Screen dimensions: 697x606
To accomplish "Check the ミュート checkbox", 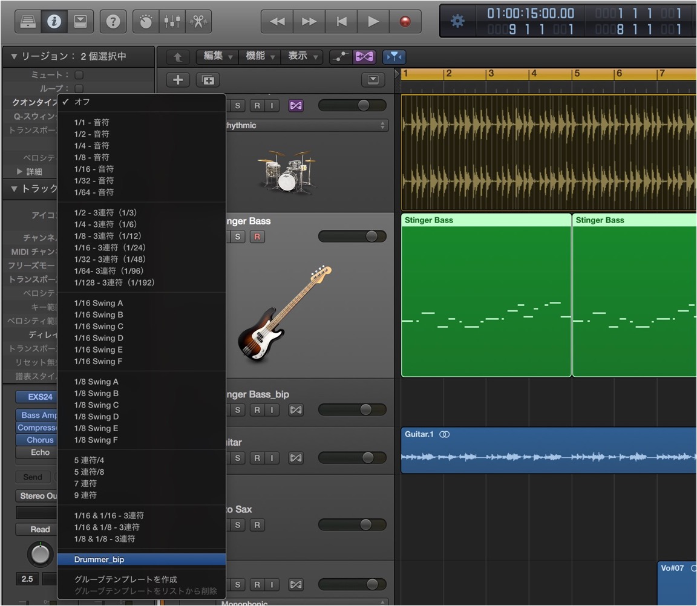I will click(x=79, y=74).
